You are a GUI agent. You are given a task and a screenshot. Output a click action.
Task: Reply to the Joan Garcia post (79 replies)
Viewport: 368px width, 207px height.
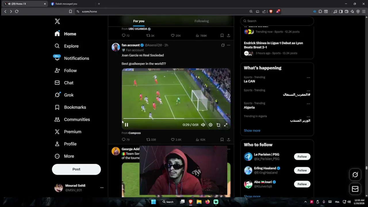[126, 139]
